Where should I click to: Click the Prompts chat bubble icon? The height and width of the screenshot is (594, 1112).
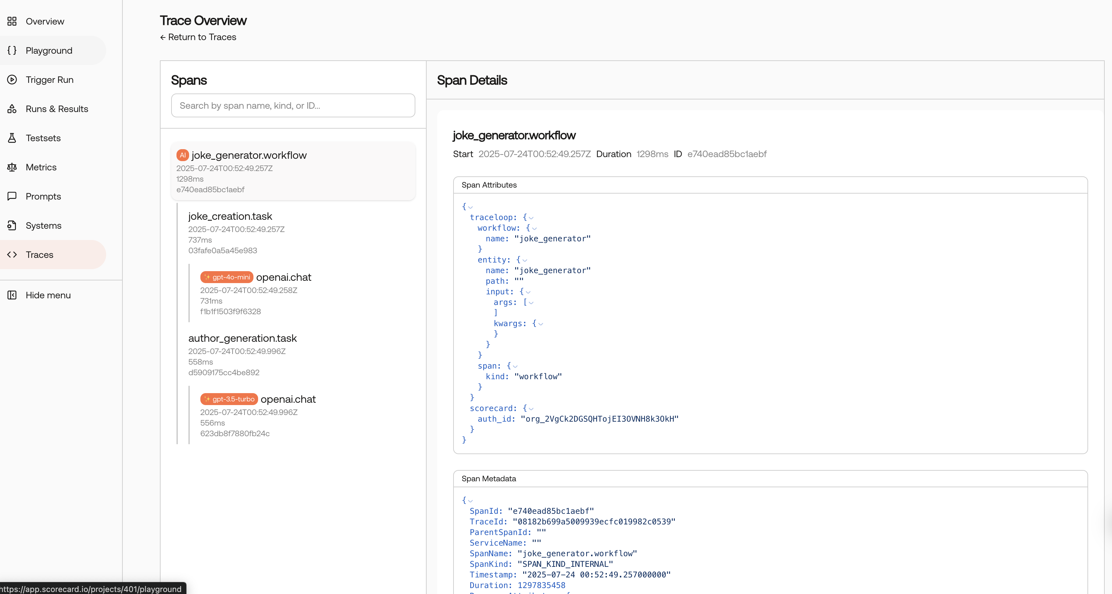point(12,196)
